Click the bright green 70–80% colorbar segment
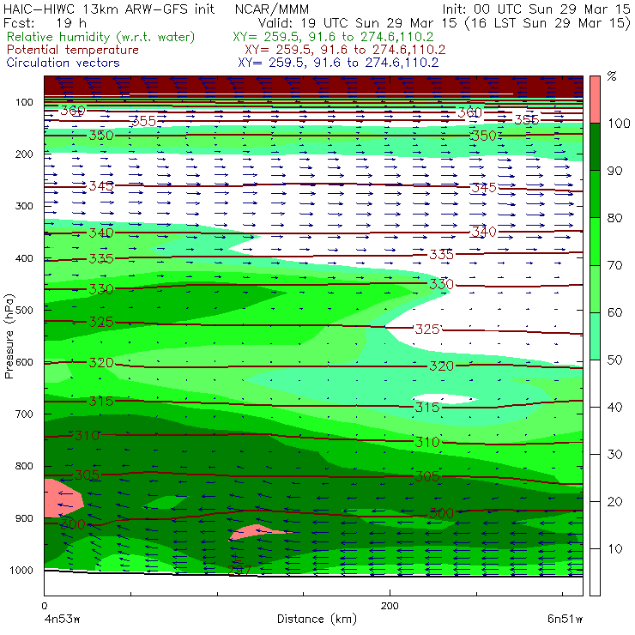635x635 pixels. point(595,242)
